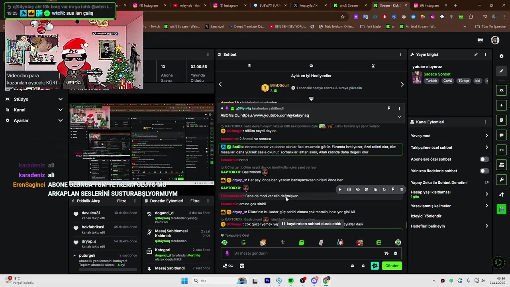Click the green clapperboard icon in right sidebar

pos(502,208)
